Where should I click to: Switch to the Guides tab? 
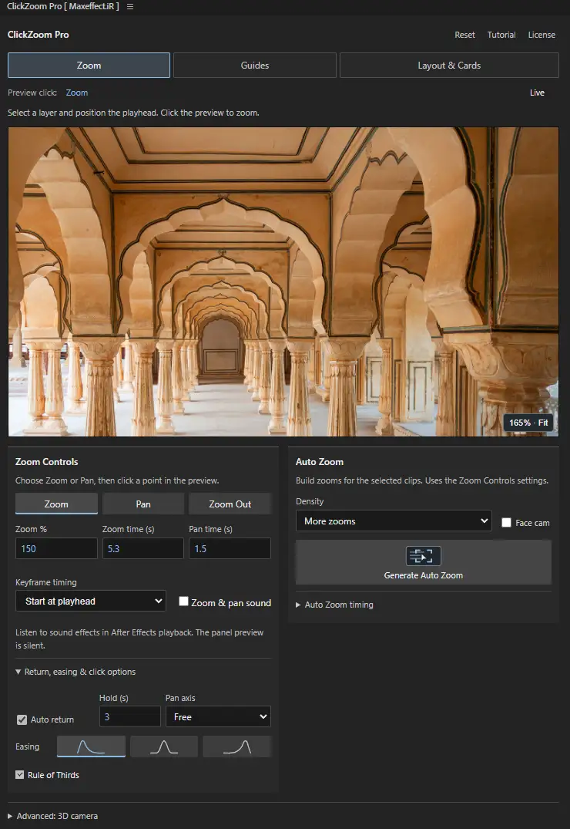click(255, 65)
